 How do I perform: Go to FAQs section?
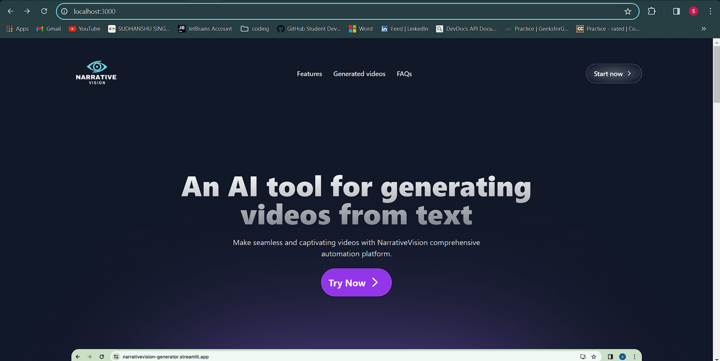(x=404, y=73)
